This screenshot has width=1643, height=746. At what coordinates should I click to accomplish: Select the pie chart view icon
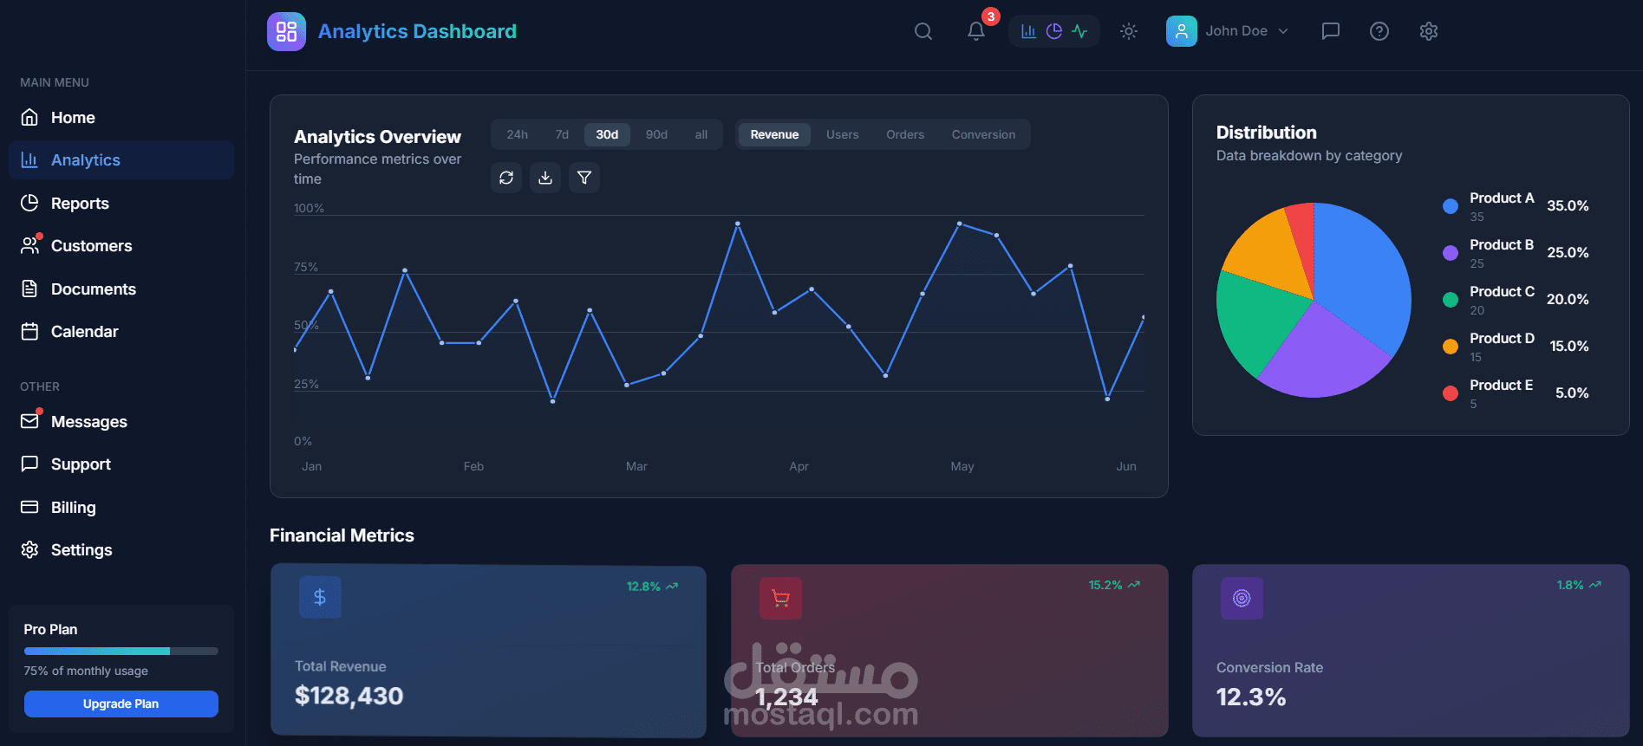click(1054, 31)
